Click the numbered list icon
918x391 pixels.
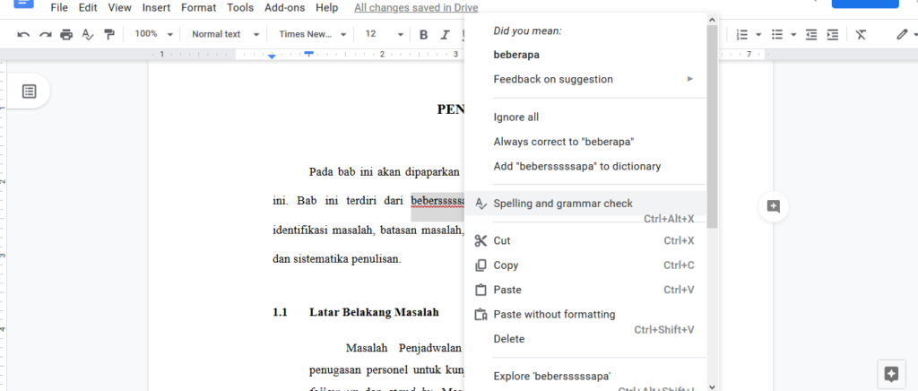point(741,35)
